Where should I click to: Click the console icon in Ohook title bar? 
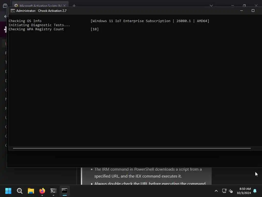[13, 11]
